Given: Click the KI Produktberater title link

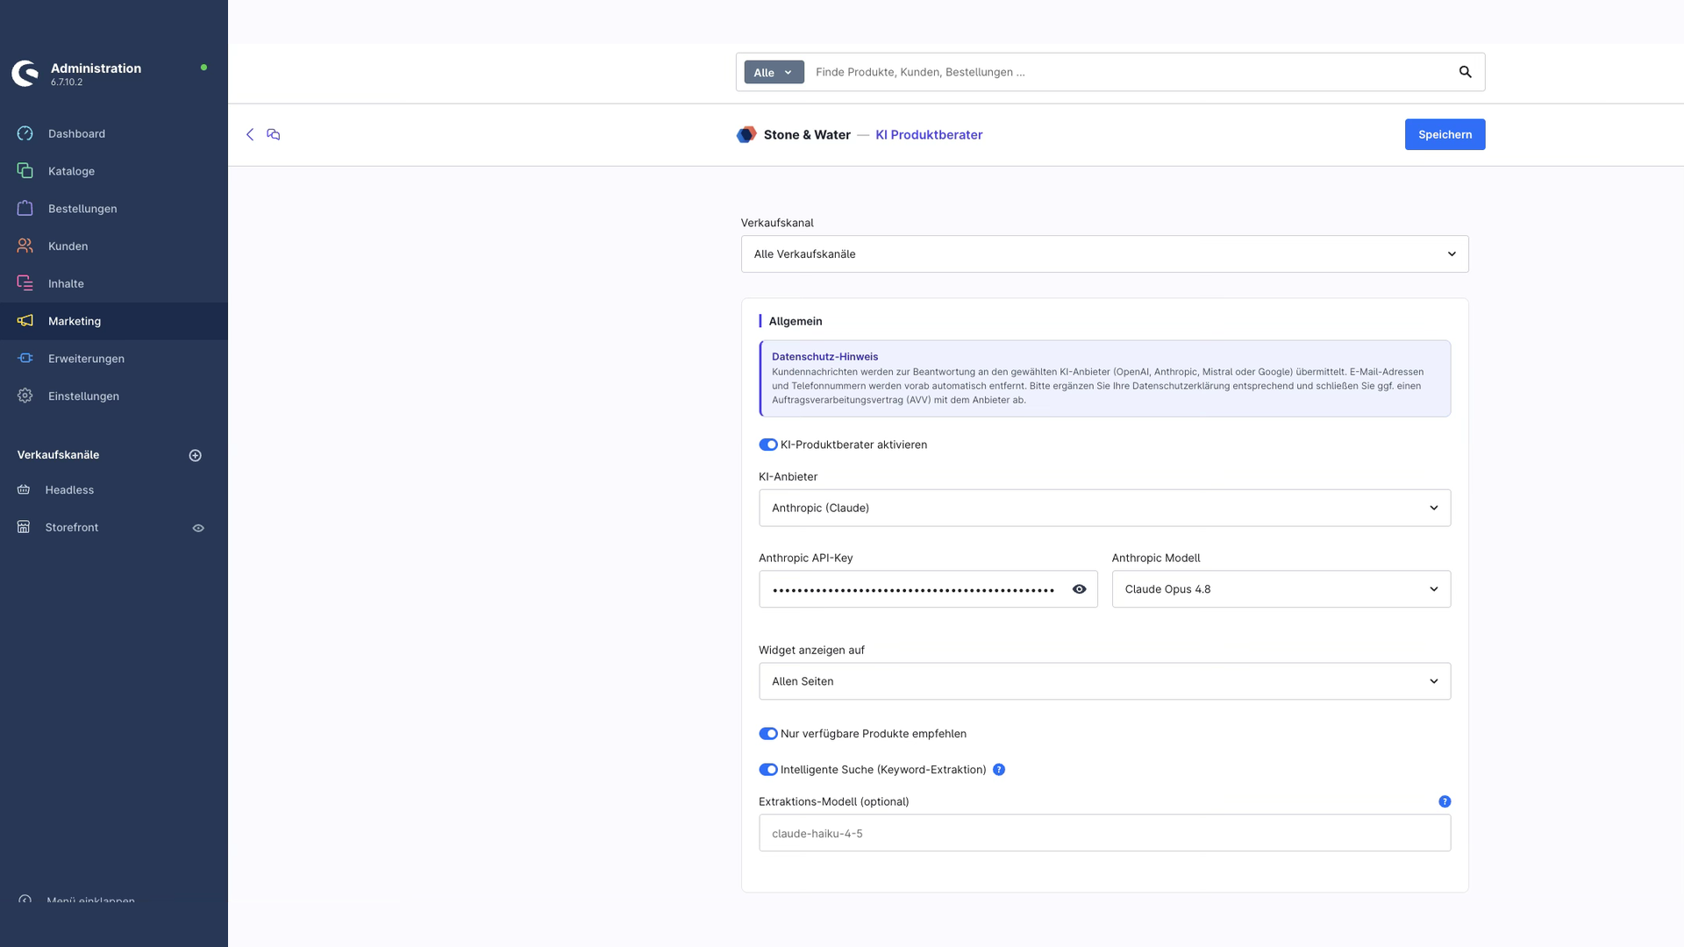Looking at the screenshot, I should [x=929, y=134].
